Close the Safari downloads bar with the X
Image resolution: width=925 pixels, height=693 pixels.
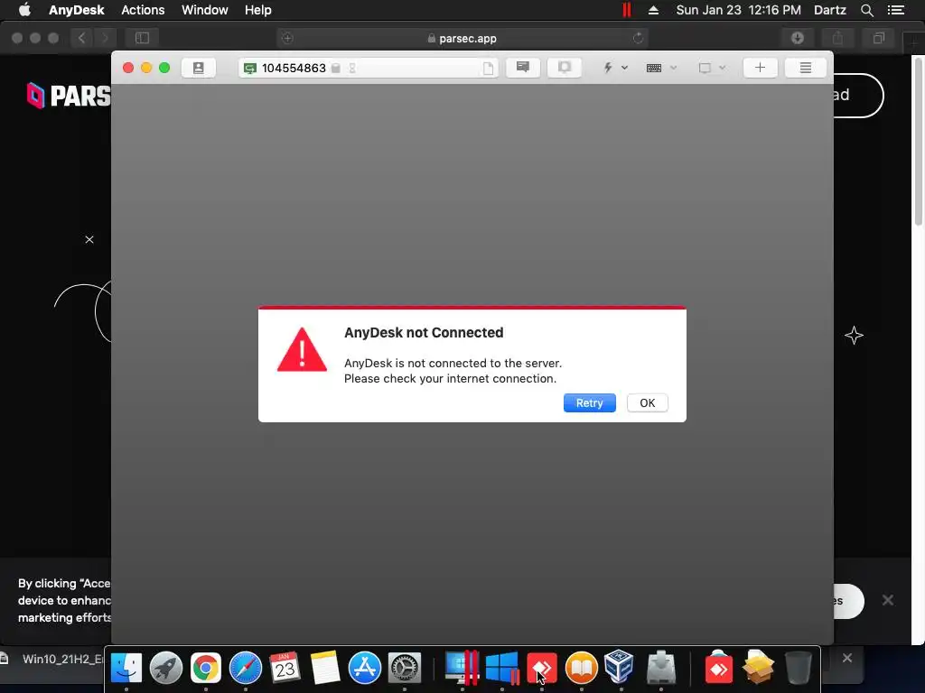tap(847, 658)
